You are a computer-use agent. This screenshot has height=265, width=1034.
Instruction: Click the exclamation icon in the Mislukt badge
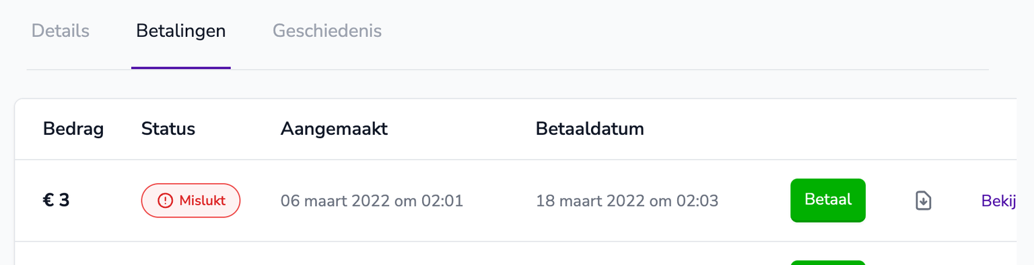165,201
